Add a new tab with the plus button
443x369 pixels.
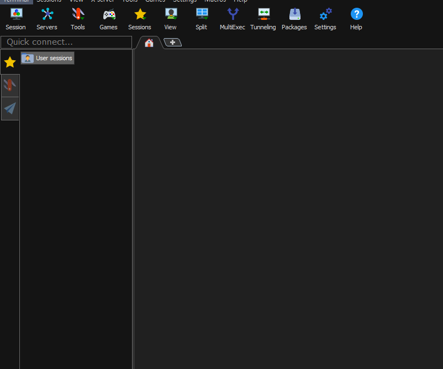173,43
